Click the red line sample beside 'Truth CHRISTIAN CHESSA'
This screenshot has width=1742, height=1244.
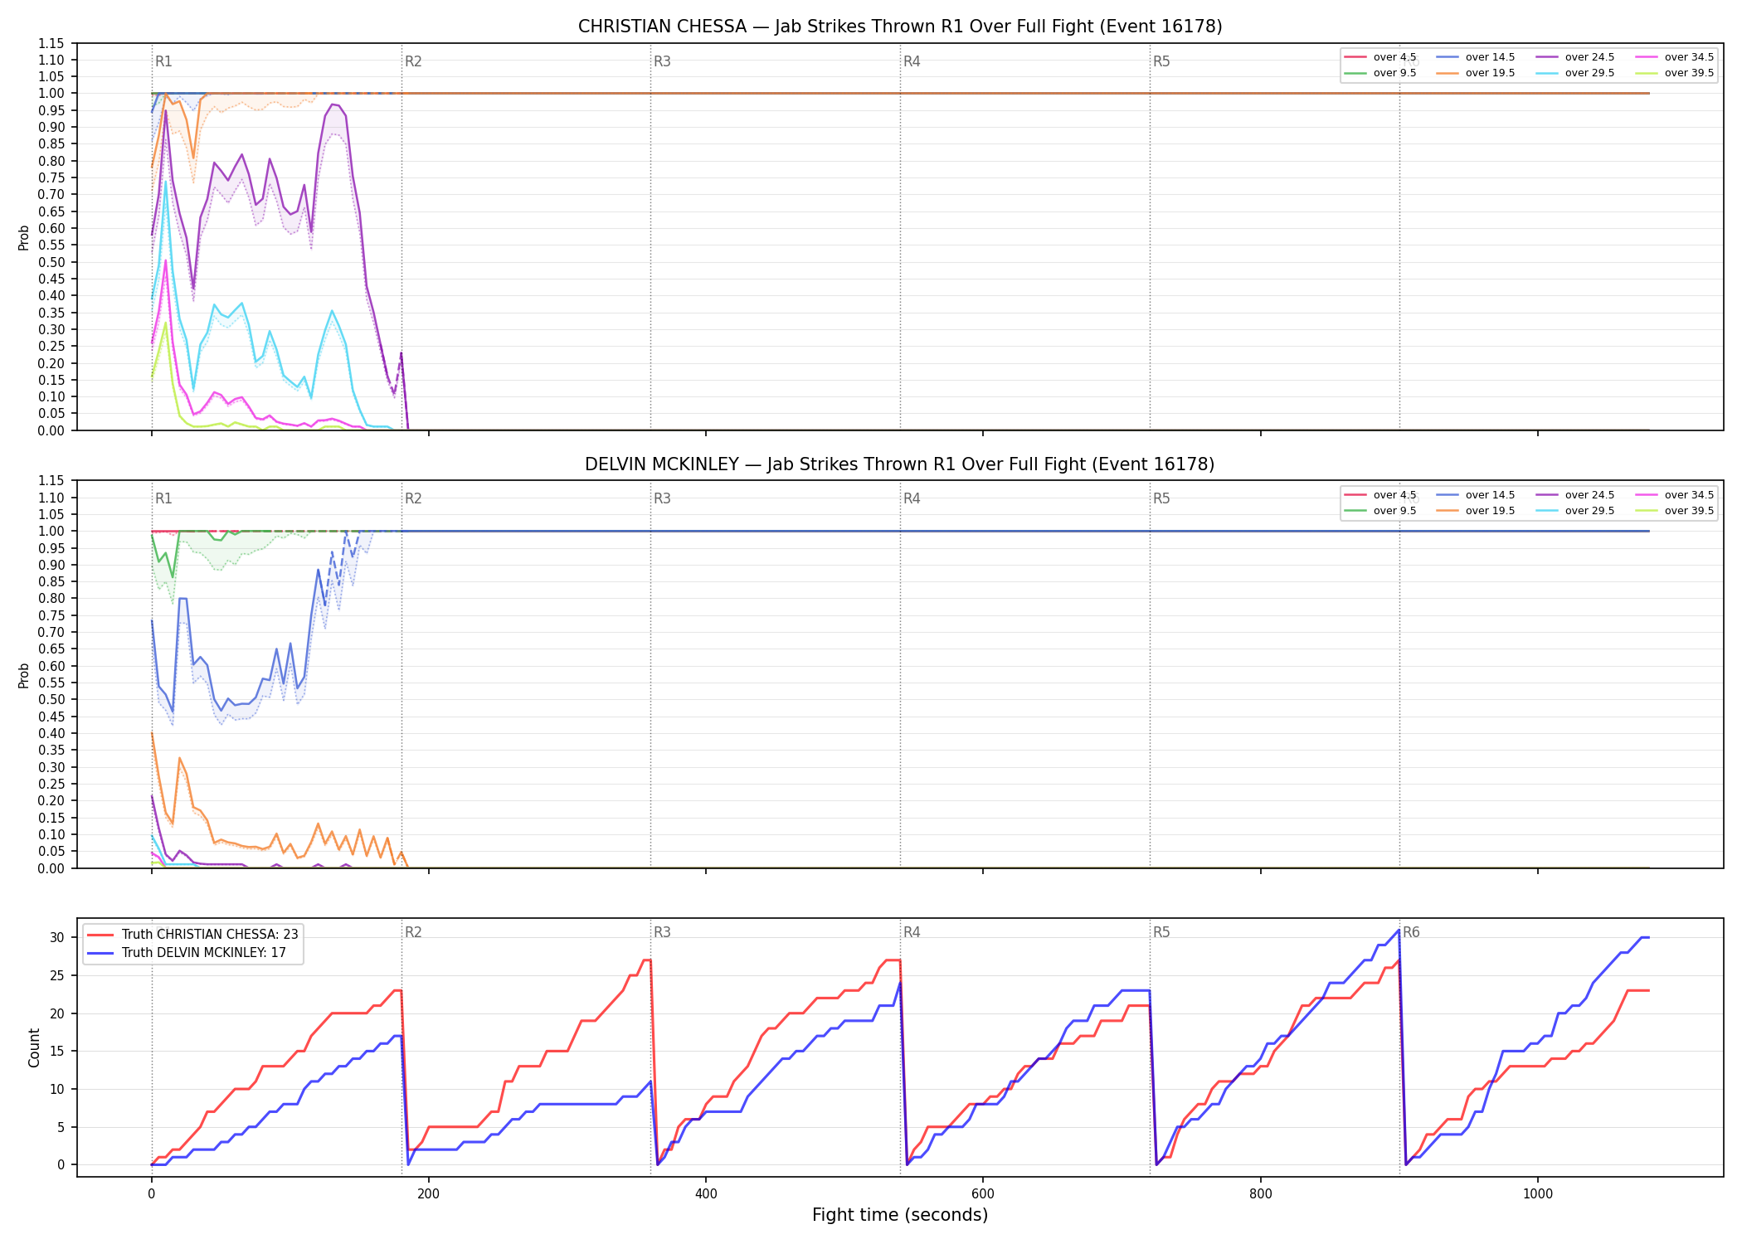pyautogui.click(x=100, y=935)
